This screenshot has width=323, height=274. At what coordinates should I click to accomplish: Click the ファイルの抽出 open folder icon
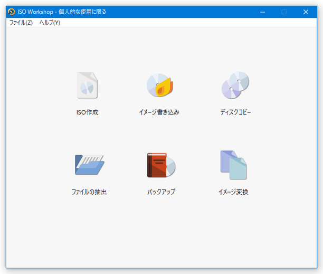pyautogui.click(x=89, y=165)
